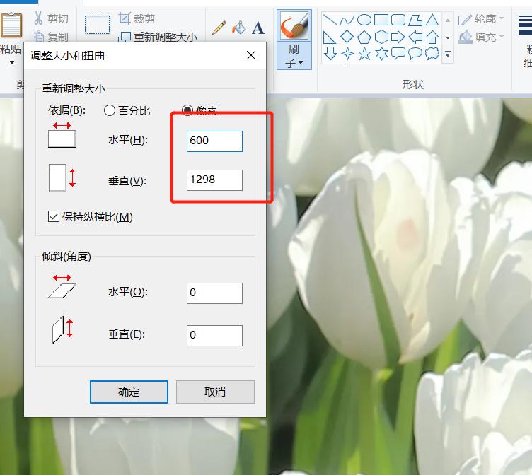Select the hexagon shape
532x475 pixels.
(381, 37)
